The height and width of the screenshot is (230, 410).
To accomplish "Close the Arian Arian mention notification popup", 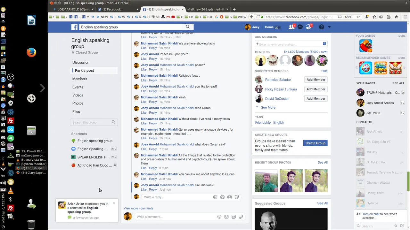I will click(114, 203).
